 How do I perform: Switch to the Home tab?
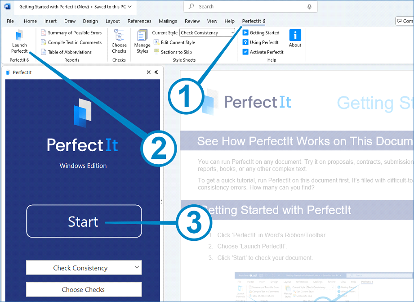click(31, 21)
